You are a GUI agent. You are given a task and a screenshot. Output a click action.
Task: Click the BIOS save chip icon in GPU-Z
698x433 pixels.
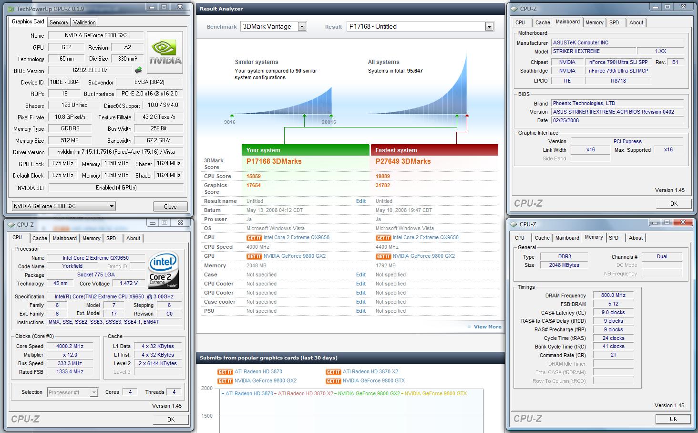click(x=138, y=70)
